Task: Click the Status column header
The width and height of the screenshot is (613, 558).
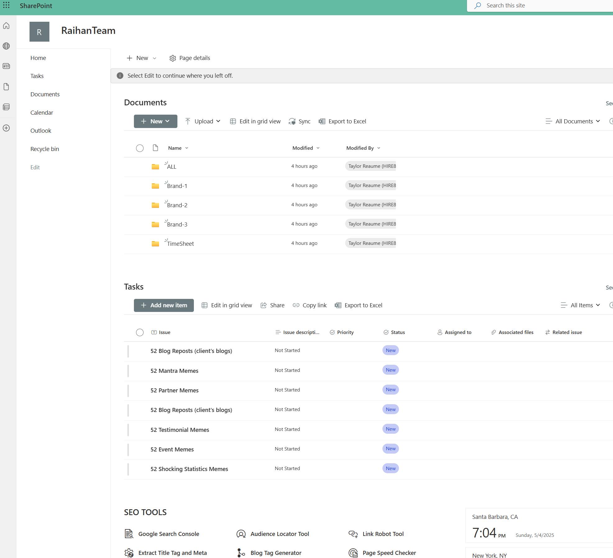Action: (x=394, y=332)
